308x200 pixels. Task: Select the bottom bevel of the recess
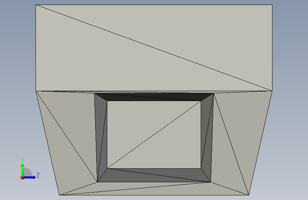coord(154,175)
